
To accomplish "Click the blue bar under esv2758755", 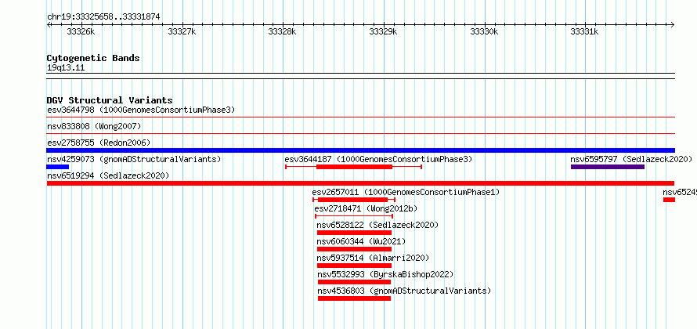I will pos(360,150).
